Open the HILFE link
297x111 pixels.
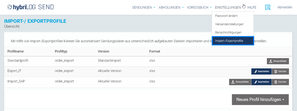252,7
